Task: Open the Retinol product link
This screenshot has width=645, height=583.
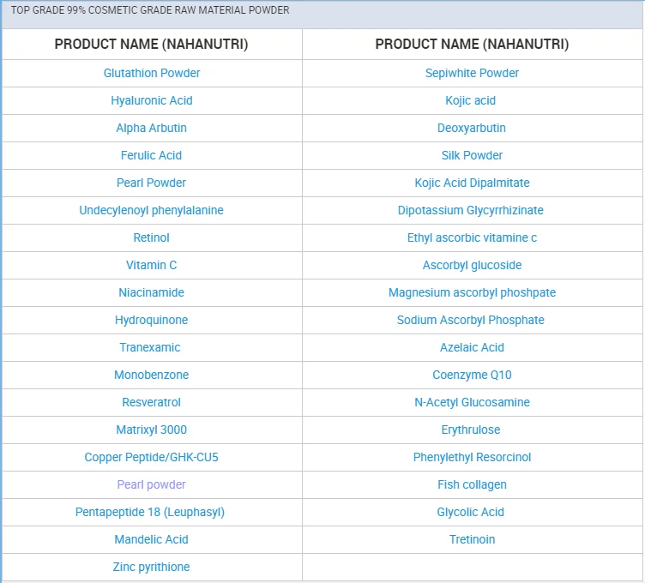Action: point(152,237)
